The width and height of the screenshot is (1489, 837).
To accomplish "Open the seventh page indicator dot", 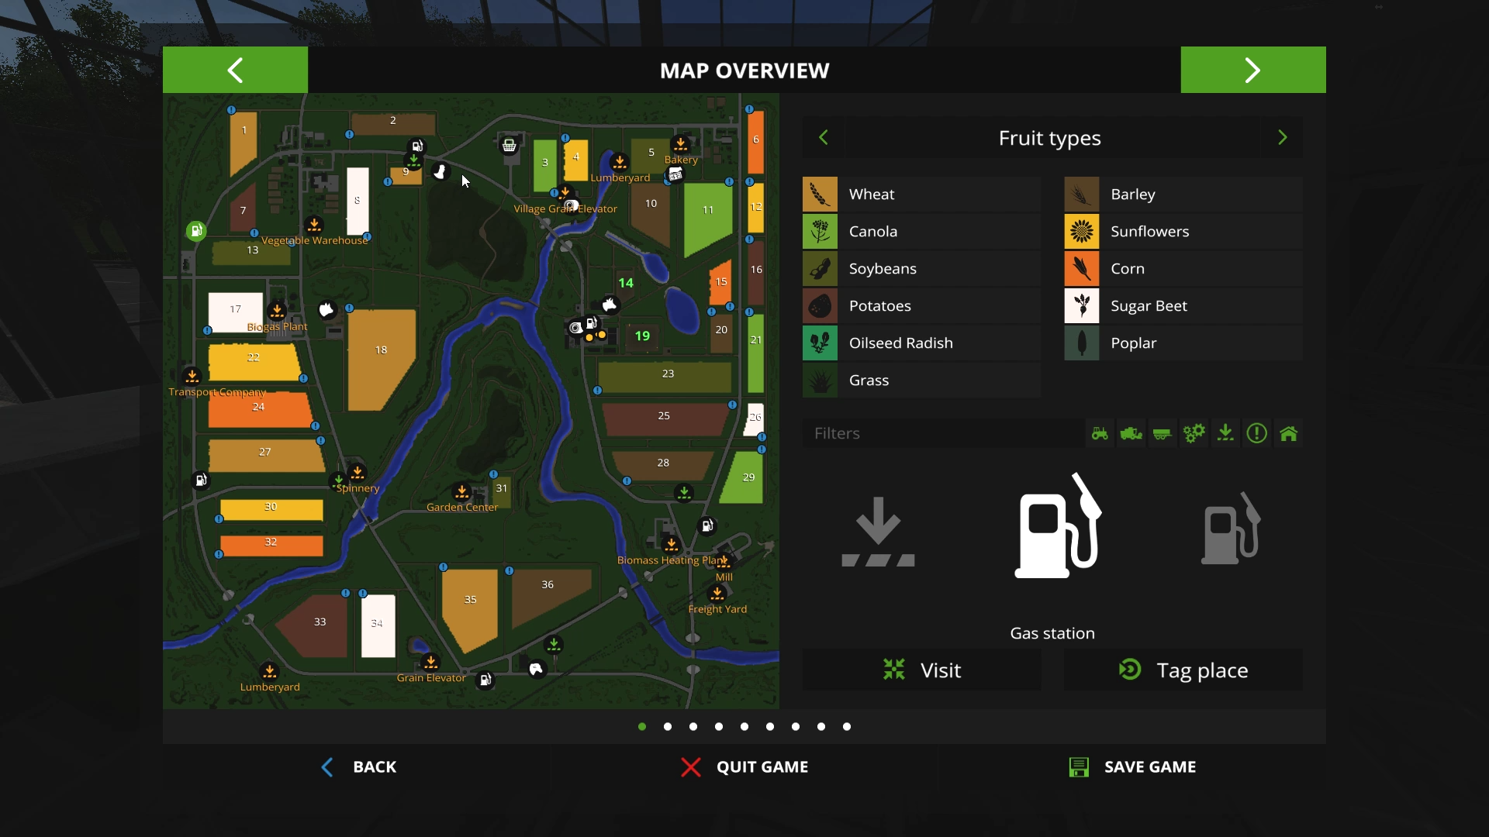I will [796, 727].
